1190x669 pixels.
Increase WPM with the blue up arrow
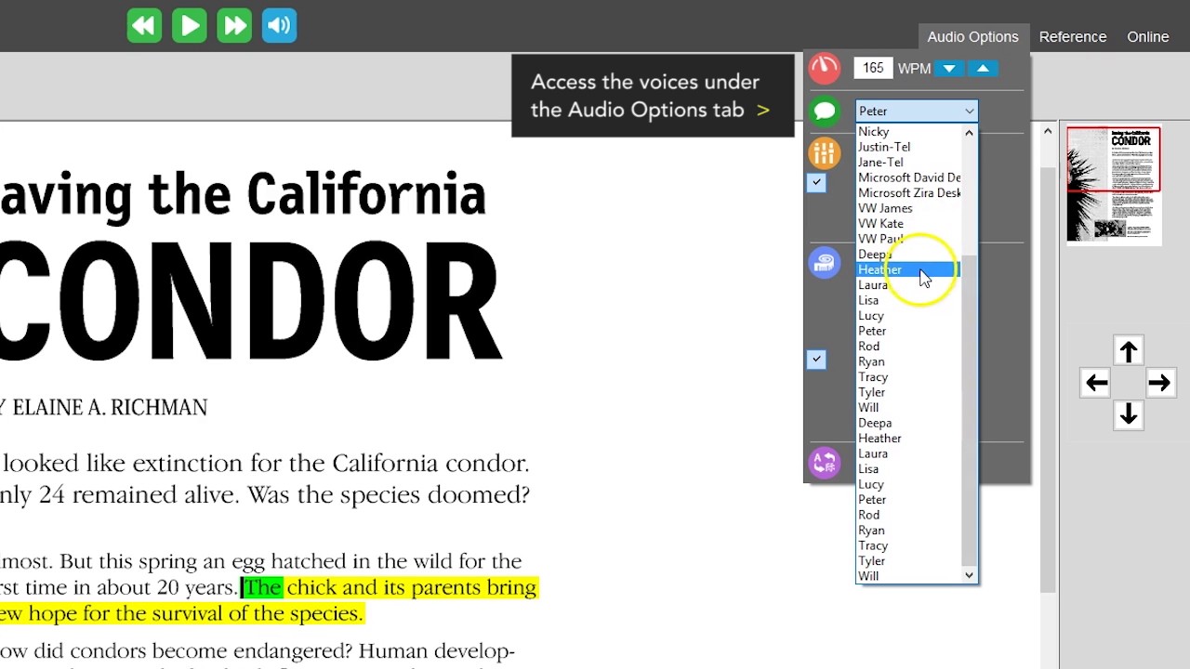(983, 69)
